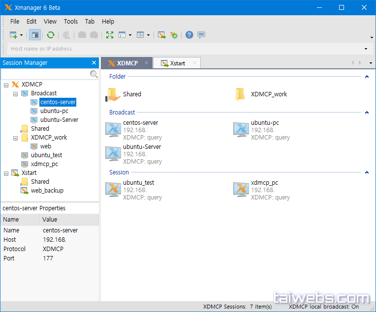Switch to the Xstart tab

pyautogui.click(x=176, y=63)
